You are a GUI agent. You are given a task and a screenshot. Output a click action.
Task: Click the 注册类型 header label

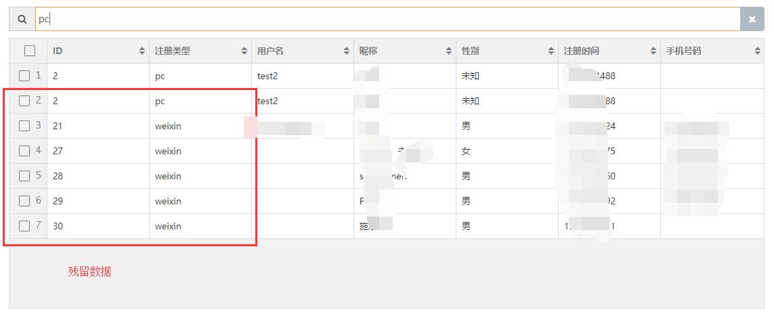[172, 51]
